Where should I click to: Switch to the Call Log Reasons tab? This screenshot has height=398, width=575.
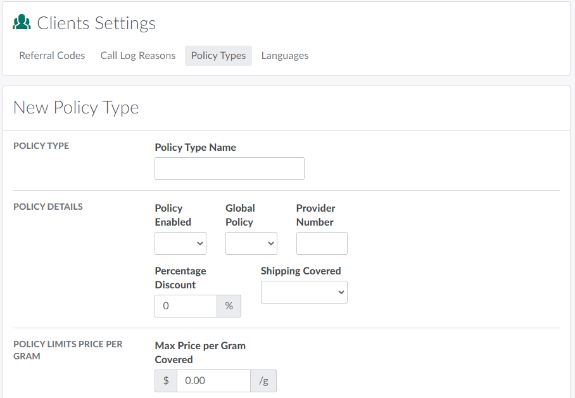[x=137, y=56]
